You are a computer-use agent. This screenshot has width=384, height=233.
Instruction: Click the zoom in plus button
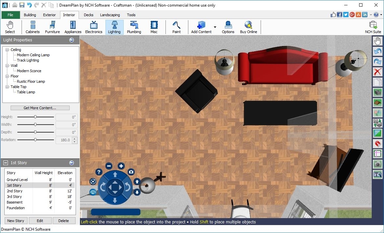coord(121,166)
